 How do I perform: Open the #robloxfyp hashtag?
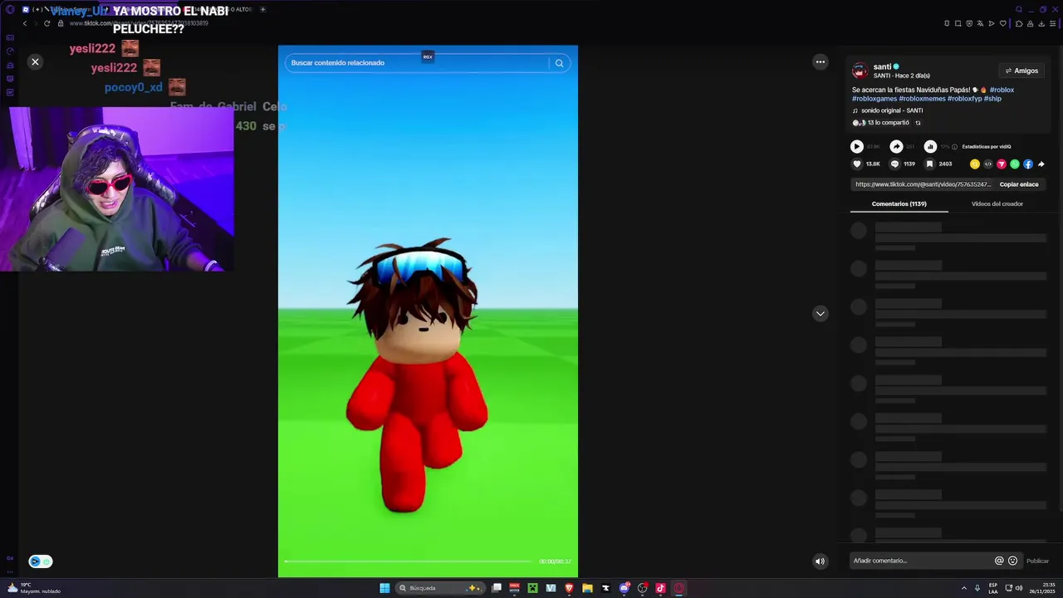coord(964,99)
